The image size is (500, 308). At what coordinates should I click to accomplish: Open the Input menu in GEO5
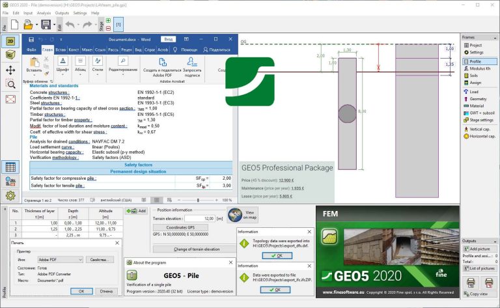click(x=28, y=13)
